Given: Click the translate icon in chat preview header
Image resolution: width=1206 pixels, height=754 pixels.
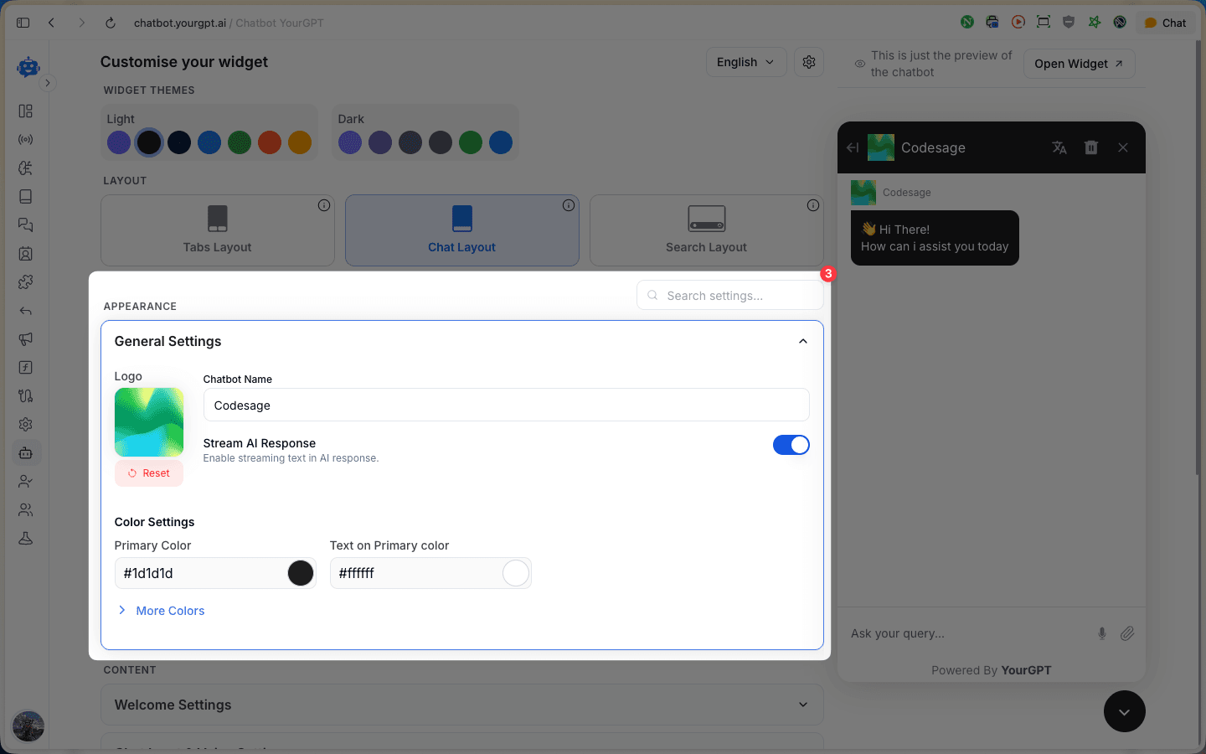Looking at the screenshot, I should click(x=1059, y=147).
